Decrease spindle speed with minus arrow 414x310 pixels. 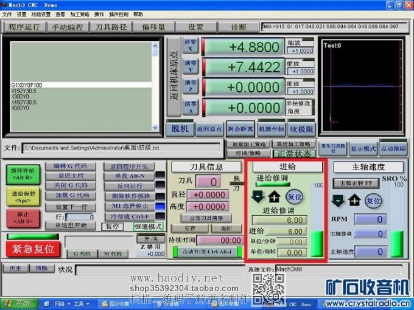point(338,200)
